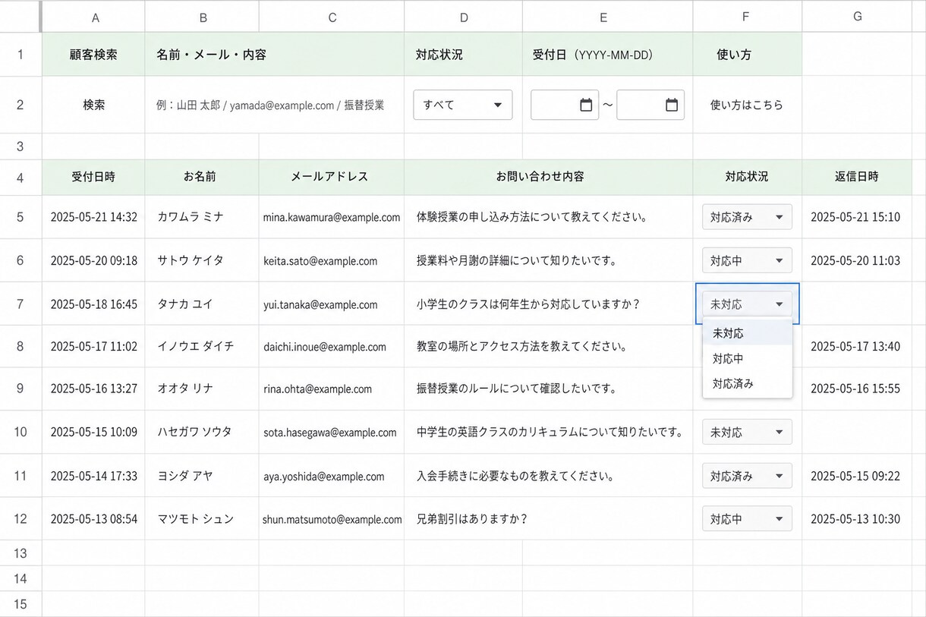This screenshot has height=617, width=926.
Task: Select inquiry 兄弟割引はありますか？
Action: [548, 519]
